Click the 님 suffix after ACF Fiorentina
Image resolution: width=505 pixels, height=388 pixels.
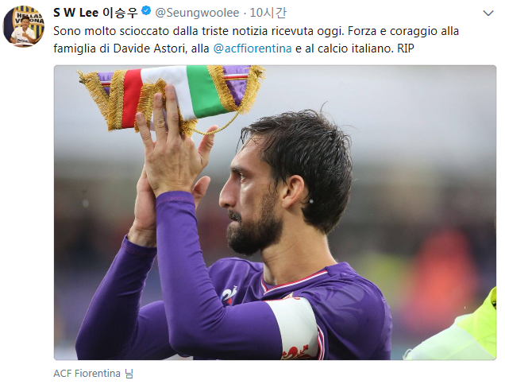point(129,373)
